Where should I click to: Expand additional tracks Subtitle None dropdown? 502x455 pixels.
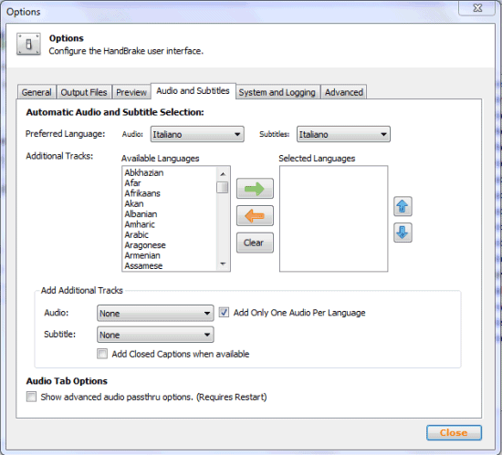(155, 335)
